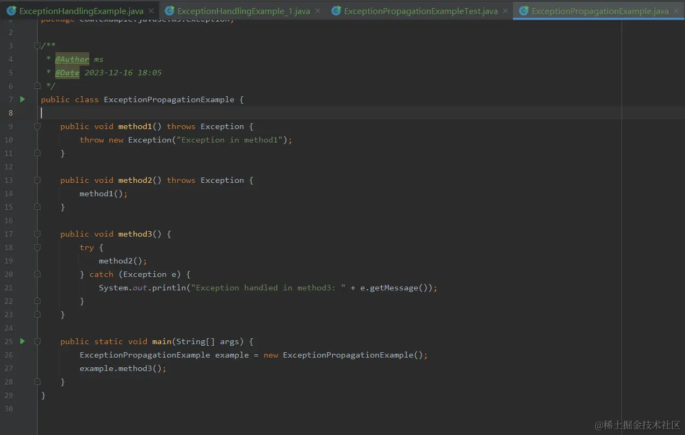Image resolution: width=685 pixels, height=435 pixels.
Task: Collapse method3 fold marker at line 17
Action: click(37, 234)
